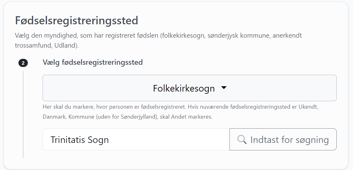The image size is (353, 170).
Task: Click the Vælg fødselsregistreringssted step label
Action: pos(93,62)
